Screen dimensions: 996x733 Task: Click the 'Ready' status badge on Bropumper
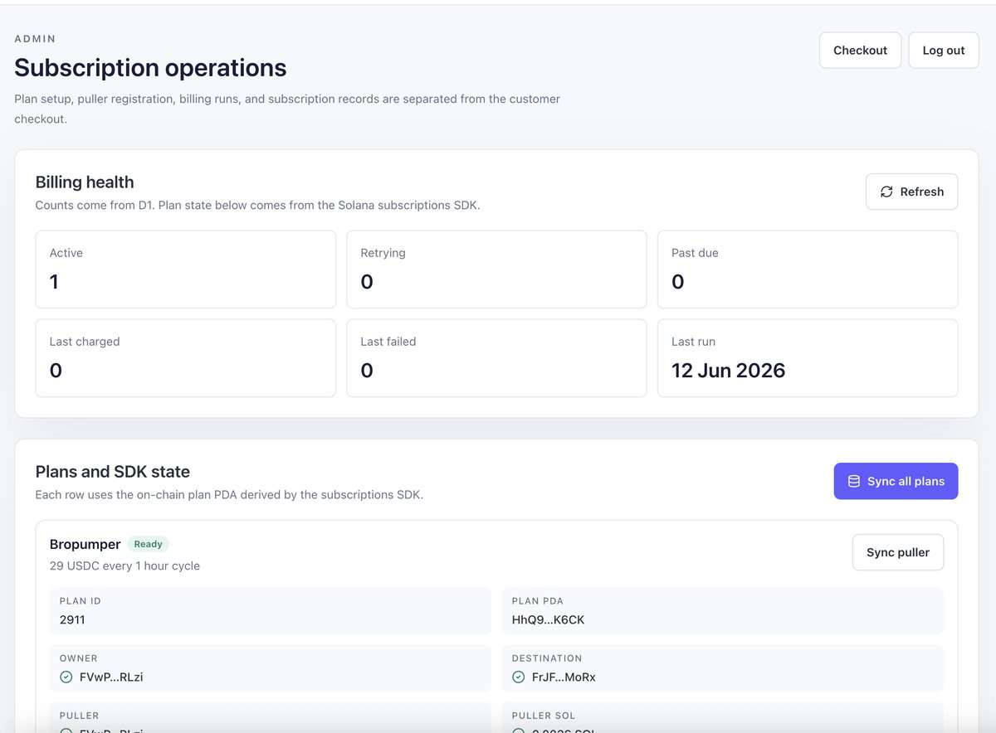coord(149,544)
